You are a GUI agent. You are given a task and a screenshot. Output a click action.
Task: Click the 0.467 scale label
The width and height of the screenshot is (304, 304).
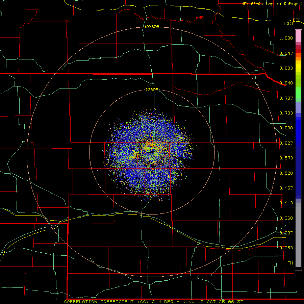tap(286, 188)
